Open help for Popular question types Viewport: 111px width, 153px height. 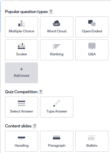pyautogui.click(x=51, y=12)
